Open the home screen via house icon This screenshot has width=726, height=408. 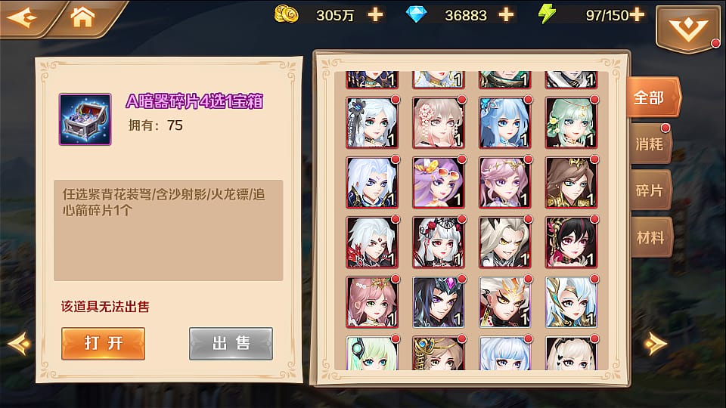tap(82, 17)
